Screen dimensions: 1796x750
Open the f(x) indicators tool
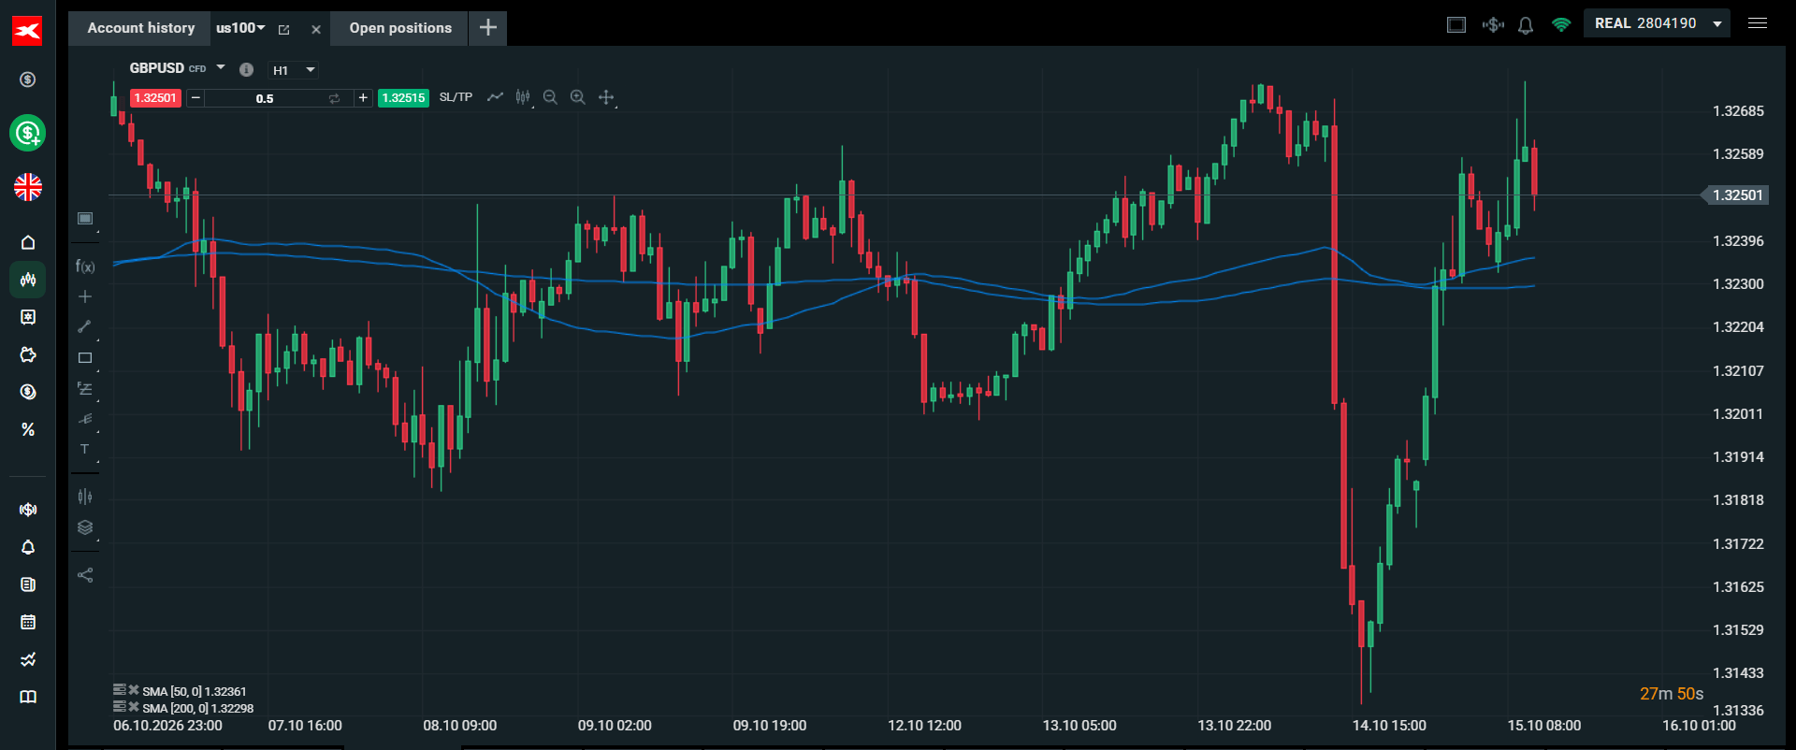85,267
